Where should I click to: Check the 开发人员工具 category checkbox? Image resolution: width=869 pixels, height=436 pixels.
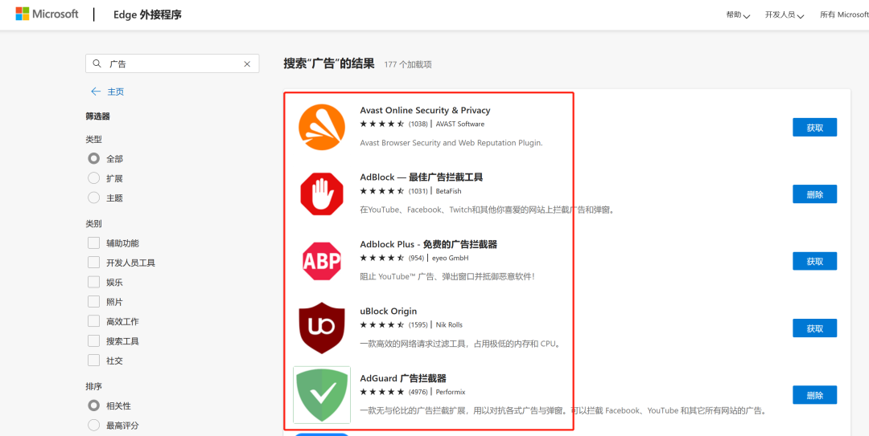coord(93,263)
